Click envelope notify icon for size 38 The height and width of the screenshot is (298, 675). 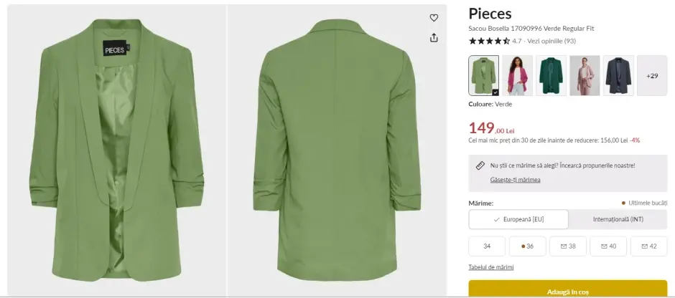562,246
